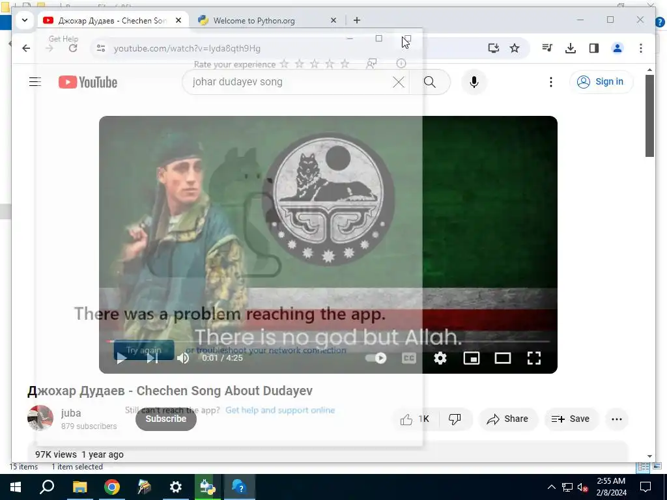This screenshot has width=667, height=500.
Task: Select the Chechen Song YouTube tab
Action: point(113,20)
